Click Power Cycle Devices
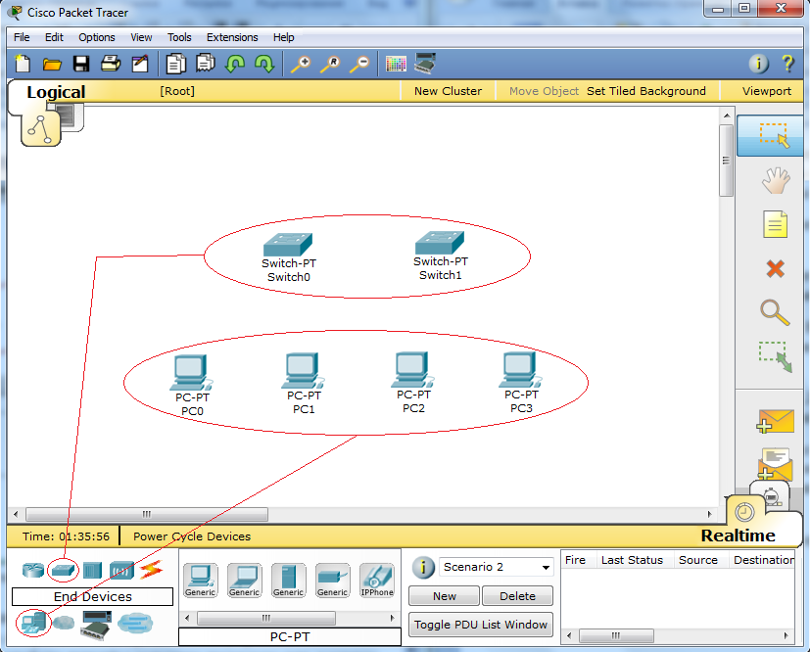The image size is (810, 652). click(x=192, y=536)
